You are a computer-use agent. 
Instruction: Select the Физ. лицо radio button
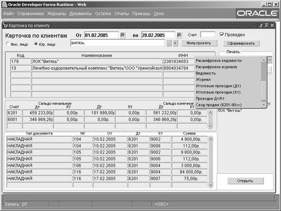pos(8,44)
